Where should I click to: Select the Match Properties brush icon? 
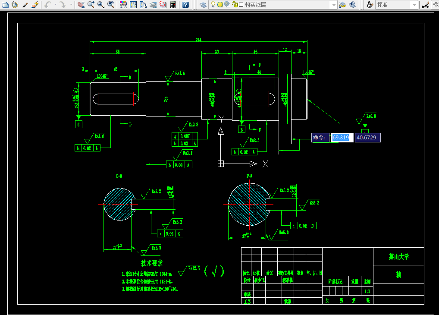pyautogui.click(x=25, y=4)
